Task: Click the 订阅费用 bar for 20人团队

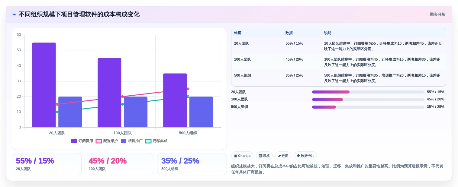Action: [x=44, y=85]
